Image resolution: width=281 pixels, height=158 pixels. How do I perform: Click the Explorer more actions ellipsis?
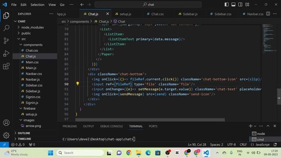click(x=51, y=14)
